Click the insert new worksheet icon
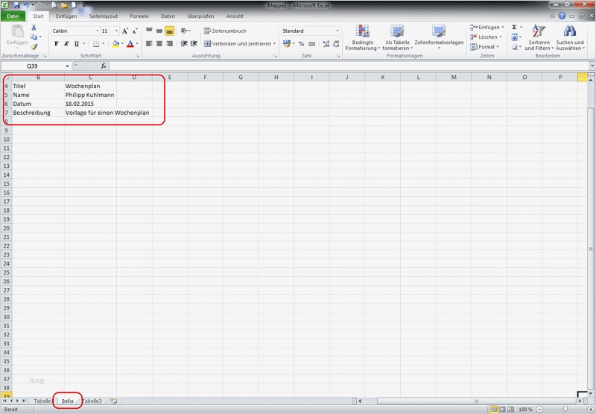This screenshot has width=596, height=414. [114, 401]
